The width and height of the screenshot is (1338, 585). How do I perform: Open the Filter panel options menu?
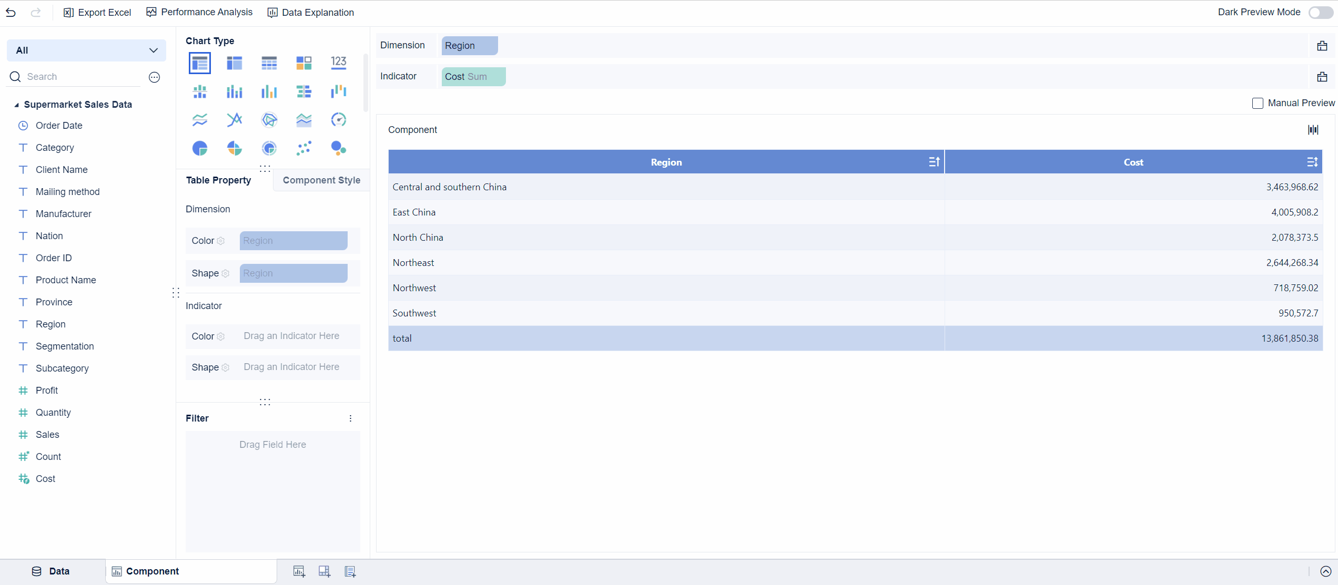350,418
